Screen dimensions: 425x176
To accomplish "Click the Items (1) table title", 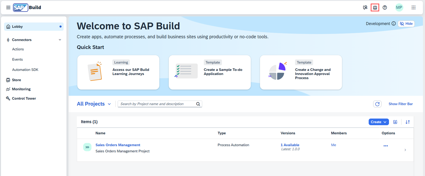I will point(89,122).
